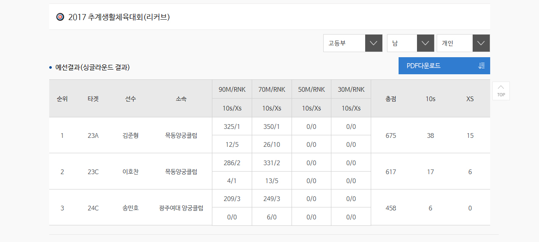Select the 90M/RNK column header
The image size is (539, 242).
(x=232, y=89)
